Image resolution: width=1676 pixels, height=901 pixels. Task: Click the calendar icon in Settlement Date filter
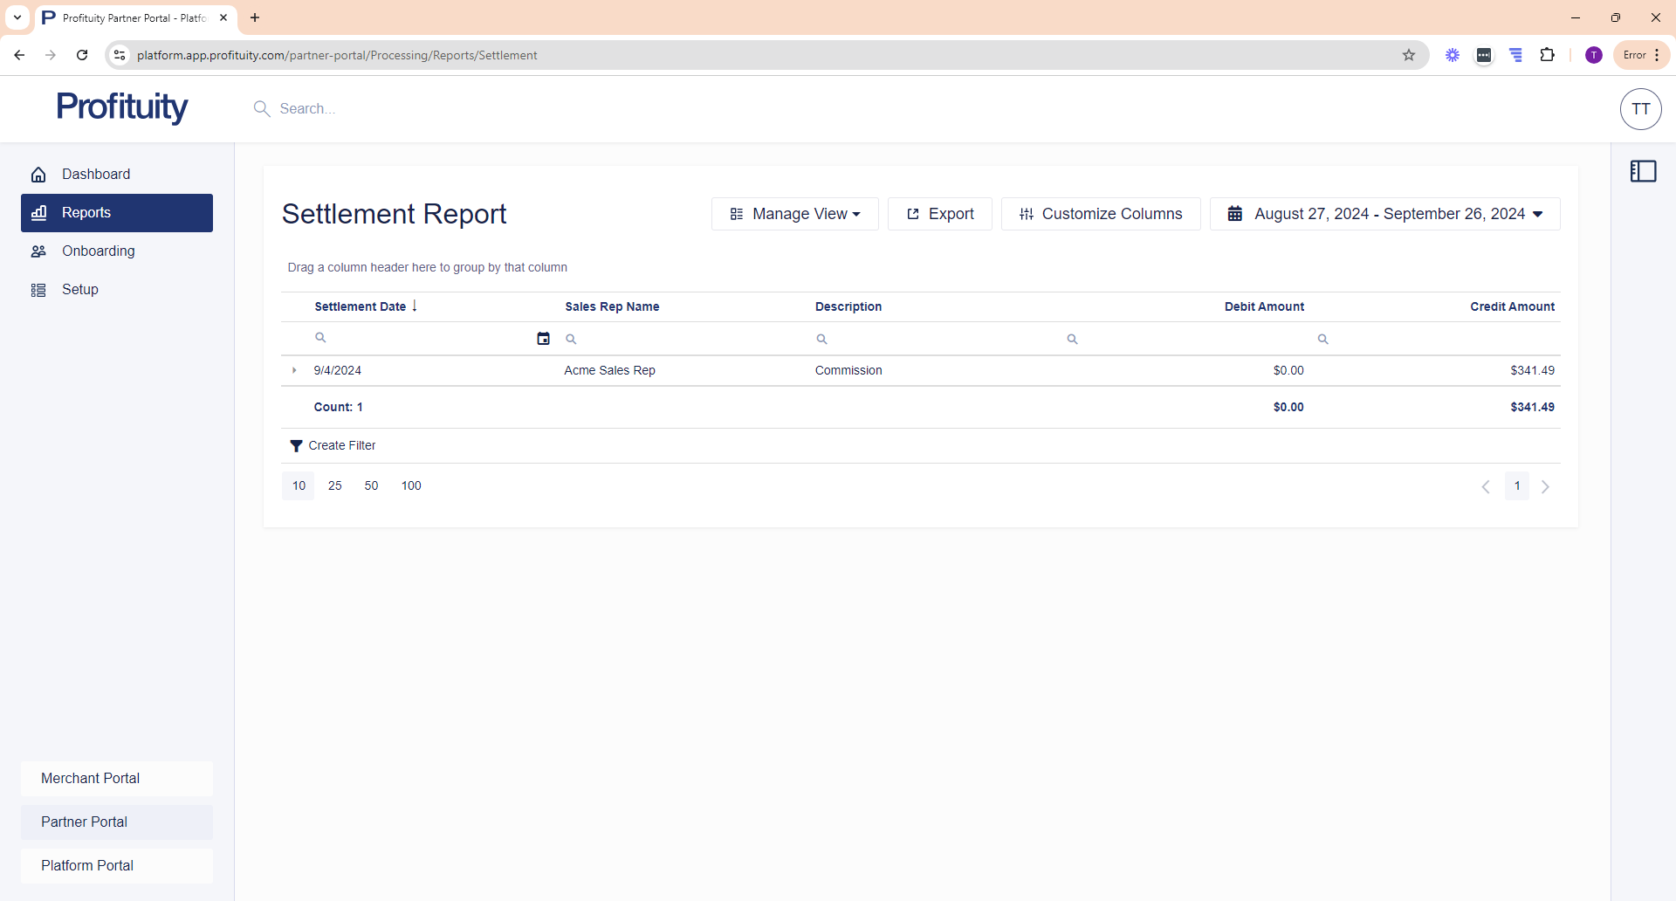pos(543,339)
